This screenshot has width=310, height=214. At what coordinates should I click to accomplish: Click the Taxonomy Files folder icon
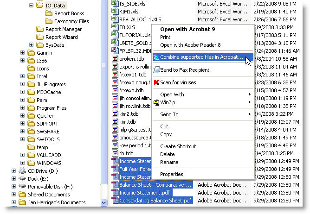coord(48,21)
